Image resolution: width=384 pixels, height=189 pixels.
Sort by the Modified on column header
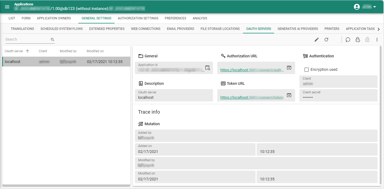tap(95, 51)
